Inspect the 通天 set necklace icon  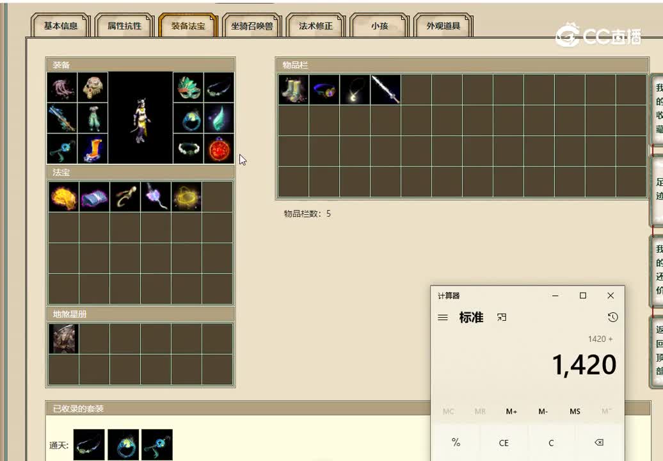[89, 444]
